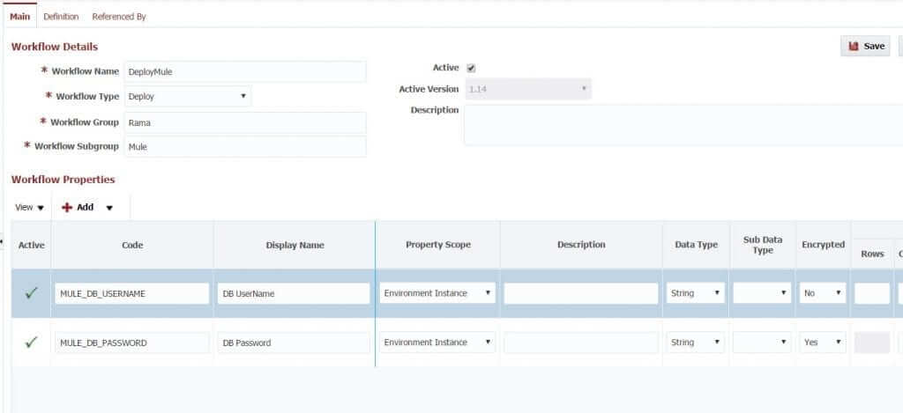The height and width of the screenshot is (413, 903).
Task: Click the Description text area
Action: [683, 124]
